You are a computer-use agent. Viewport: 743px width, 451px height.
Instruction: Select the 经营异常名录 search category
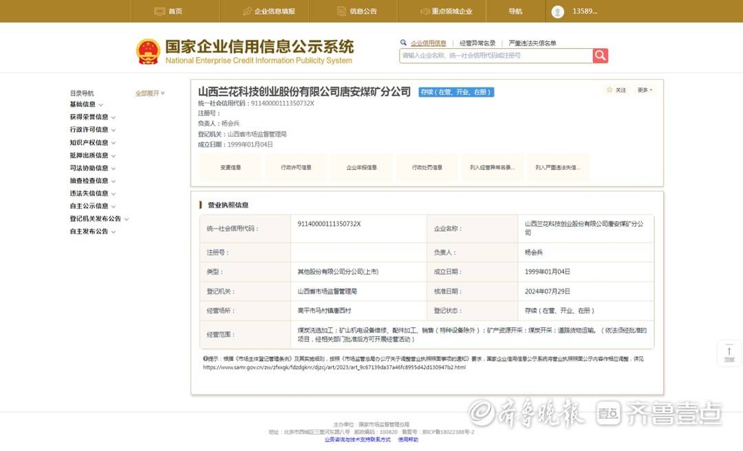(x=477, y=43)
